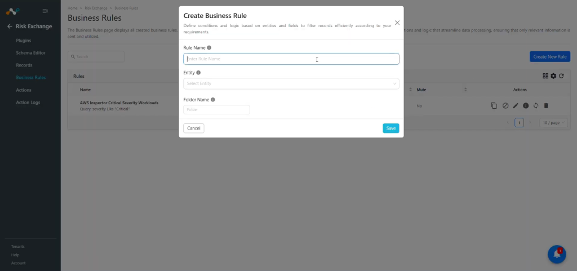Screen dimensions: 577x271
Task: Click the disable rule circle-slash icon
Action: [x=505, y=106]
